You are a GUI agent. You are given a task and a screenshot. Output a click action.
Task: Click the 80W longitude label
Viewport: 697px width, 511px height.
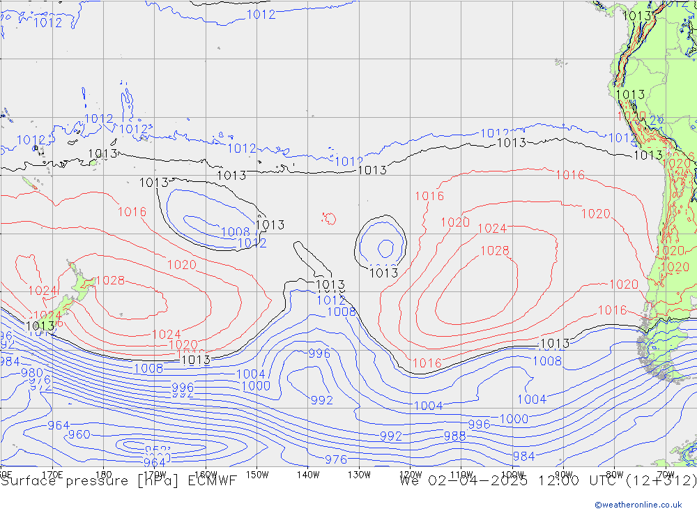(x=615, y=475)
